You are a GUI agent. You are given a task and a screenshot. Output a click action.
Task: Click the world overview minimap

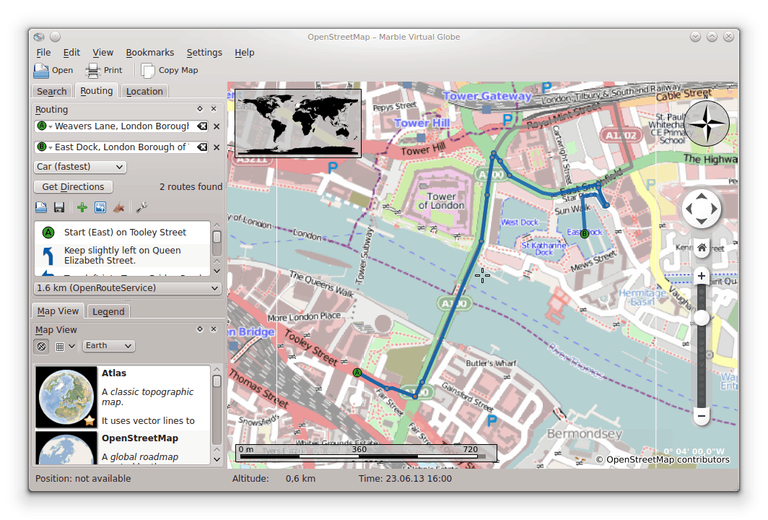coord(298,123)
